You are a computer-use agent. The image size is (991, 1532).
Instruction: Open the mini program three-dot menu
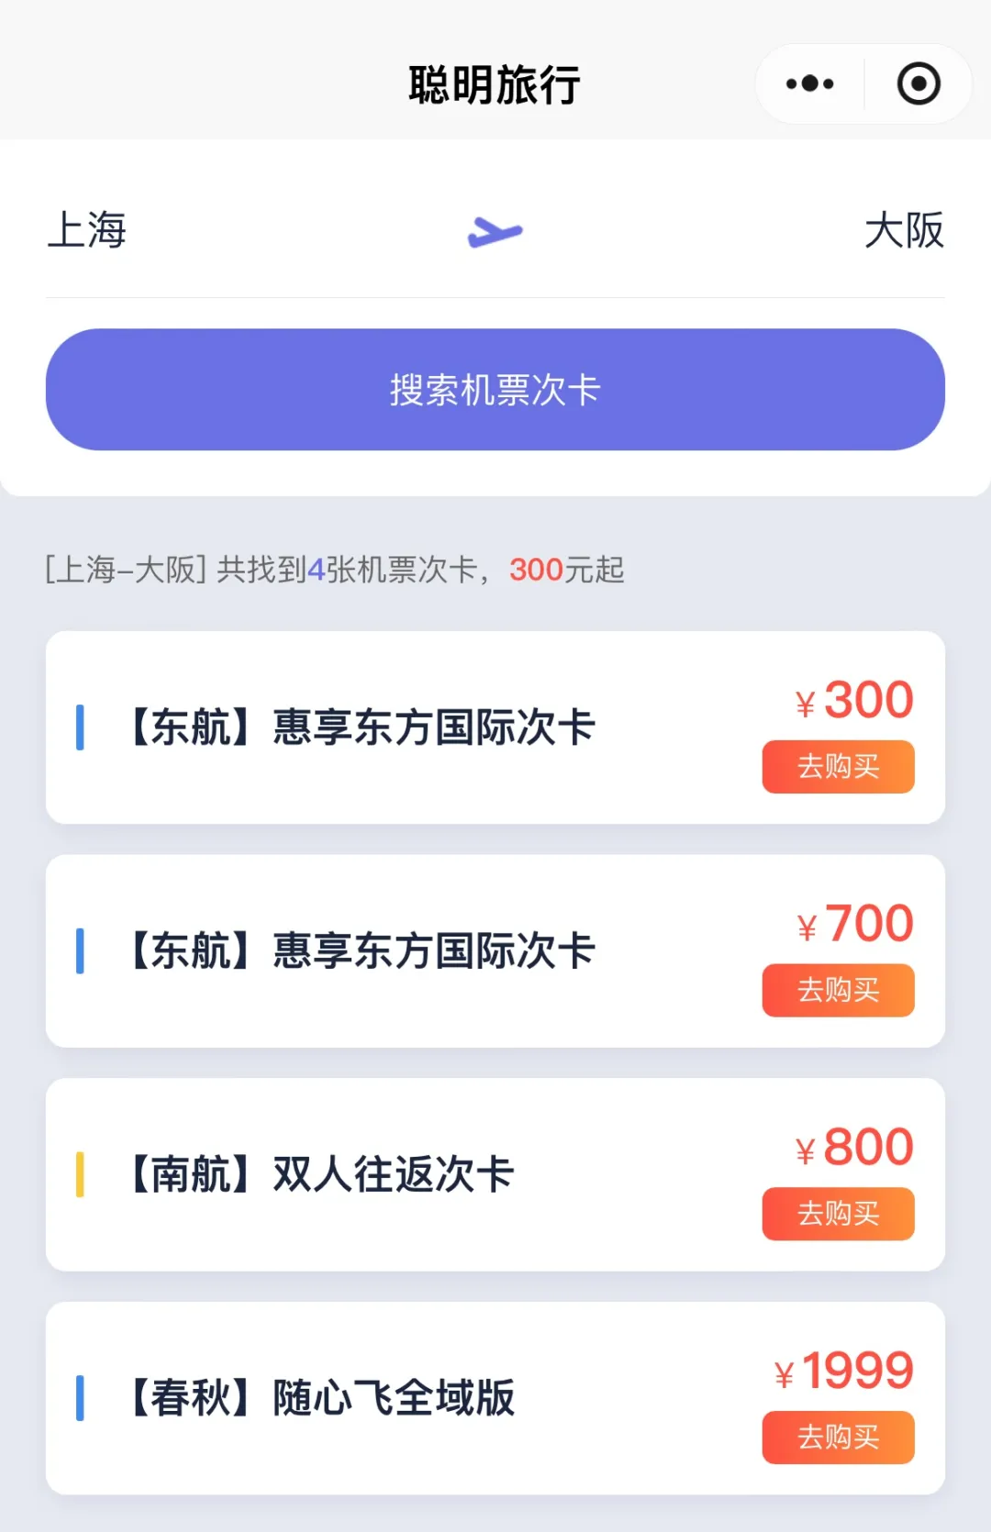coord(809,83)
